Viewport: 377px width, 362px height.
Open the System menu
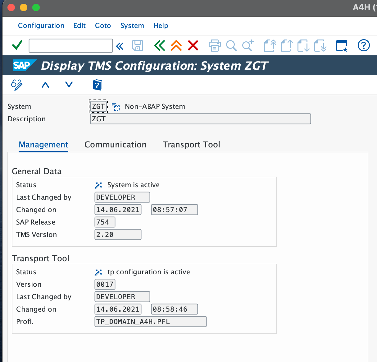[x=132, y=26]
